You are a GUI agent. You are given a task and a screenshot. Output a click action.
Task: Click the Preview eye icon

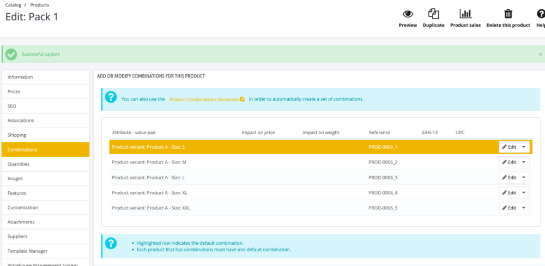coord(408,14)
